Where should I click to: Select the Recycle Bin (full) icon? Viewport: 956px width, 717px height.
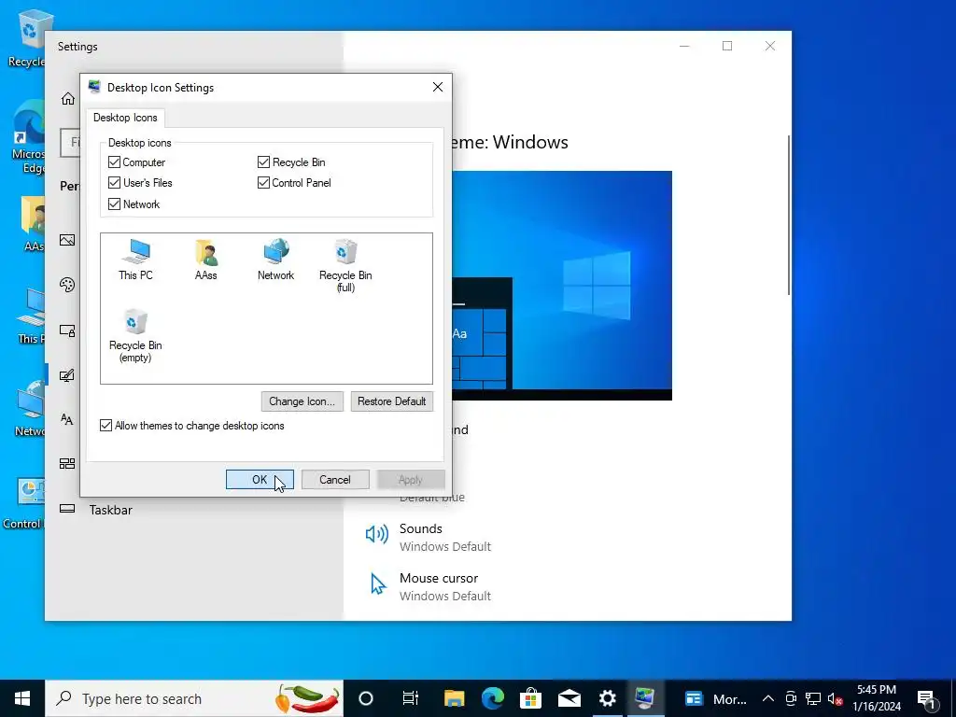click(345, 265)
